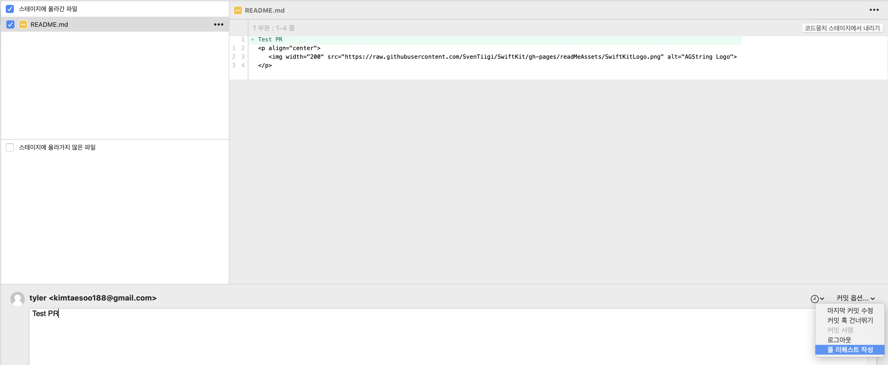Screen dimensions: 888x365
Task: Click the plus marker on added line
Action: [x=253, y=40]
